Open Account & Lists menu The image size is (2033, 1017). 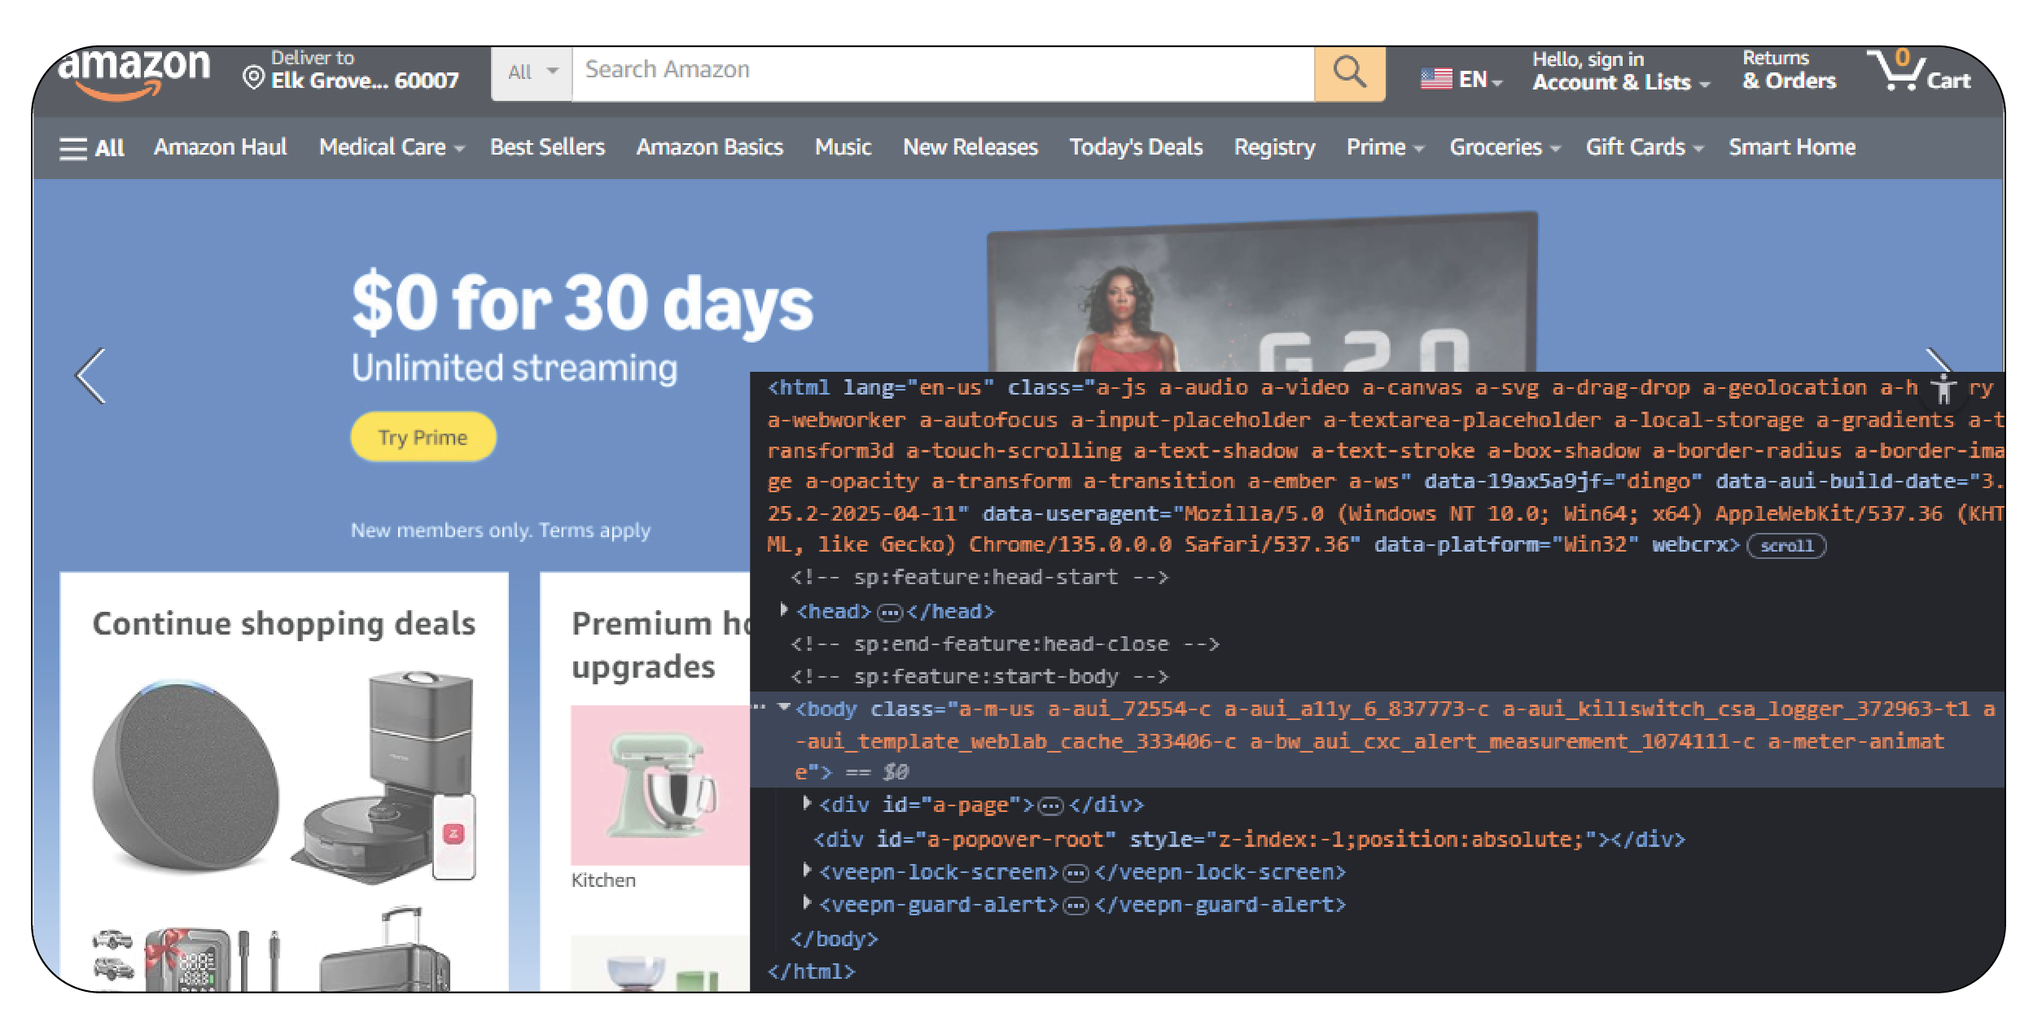point(1620,71)
